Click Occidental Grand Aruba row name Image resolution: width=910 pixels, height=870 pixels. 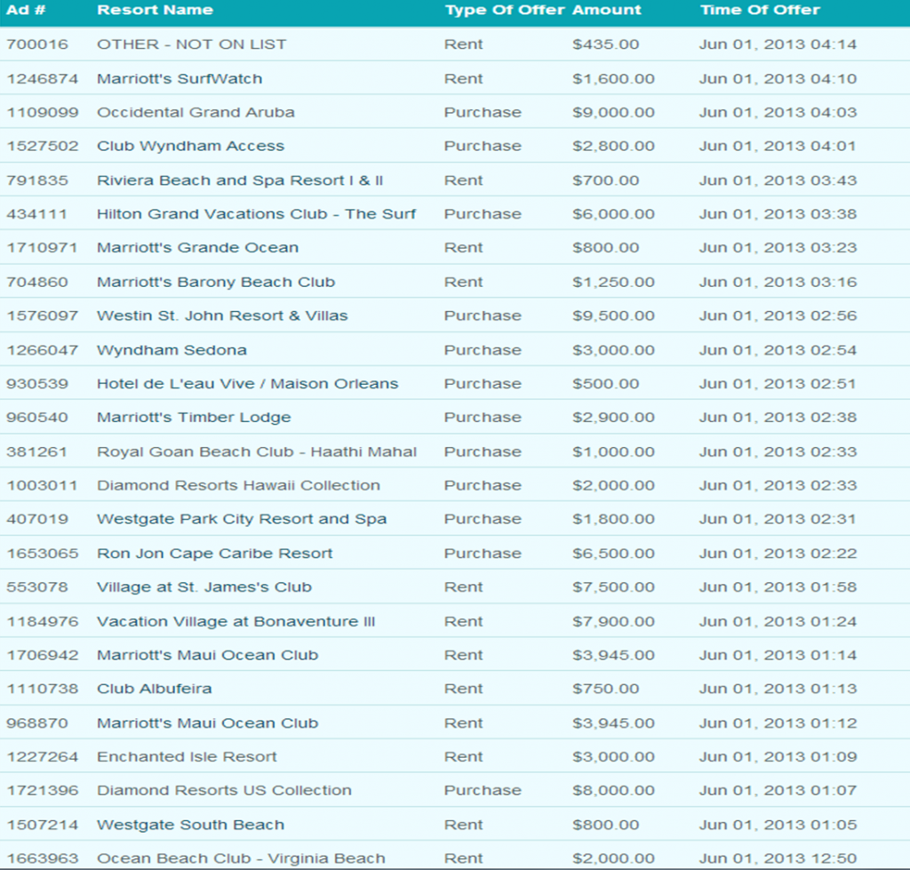click(x=196, y=112)
